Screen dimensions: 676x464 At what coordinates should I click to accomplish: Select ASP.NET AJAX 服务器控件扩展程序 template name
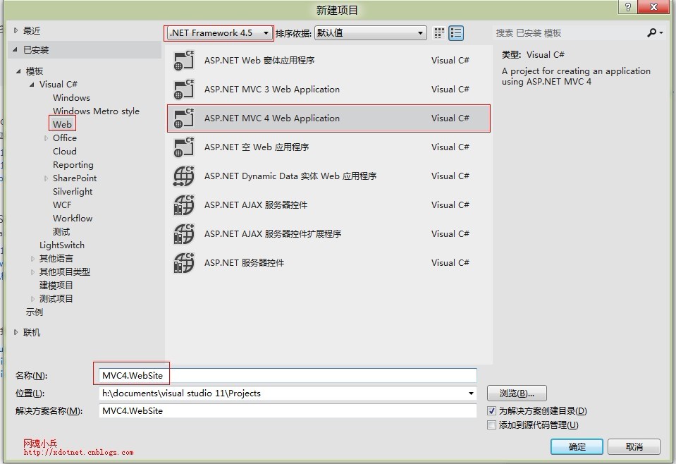(x=273, y=233)
